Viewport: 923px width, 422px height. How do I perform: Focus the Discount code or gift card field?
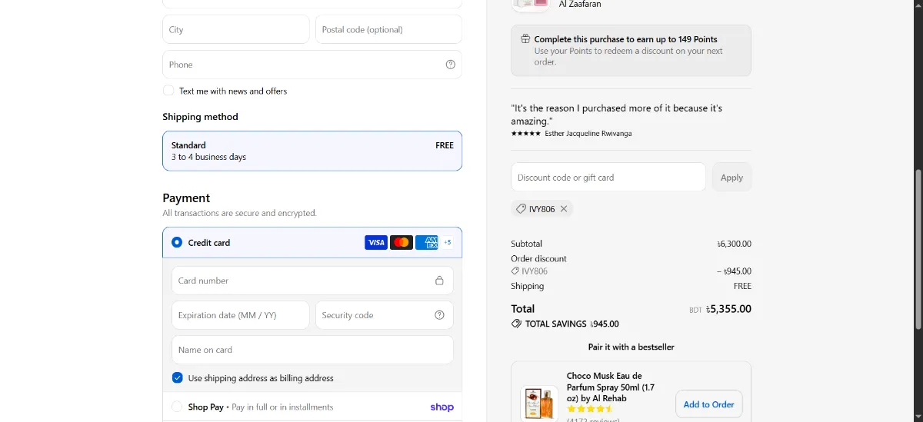(x=608, y=178)
